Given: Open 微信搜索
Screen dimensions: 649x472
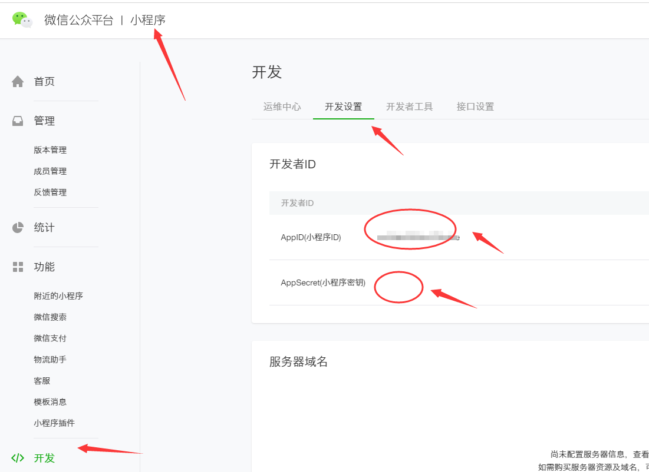Looking at the screenshot, I should click(x=50, y=317).
